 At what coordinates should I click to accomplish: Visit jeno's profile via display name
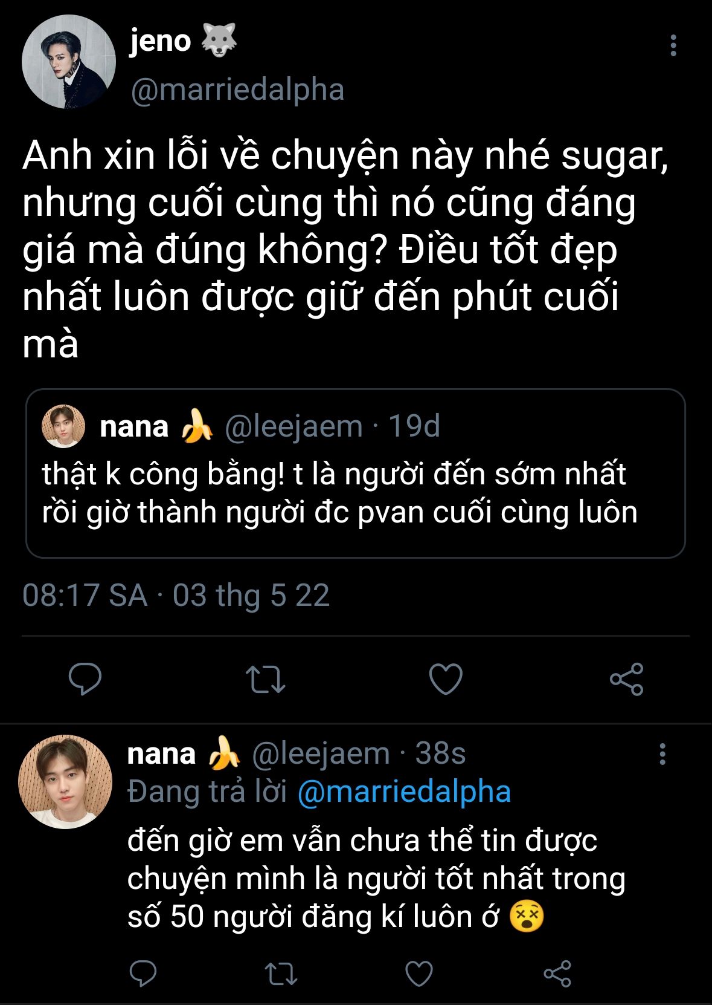[160, 41]
